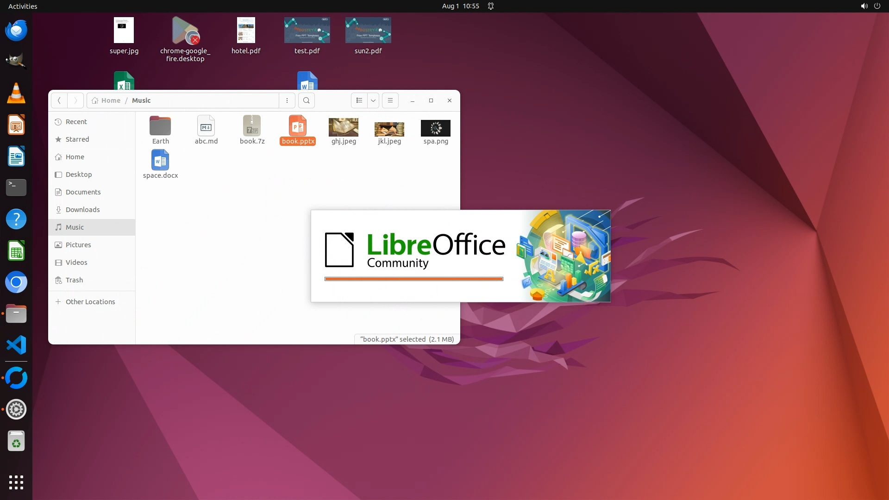Click the LibreOffice loading progress bar

[x=413, y=279]
